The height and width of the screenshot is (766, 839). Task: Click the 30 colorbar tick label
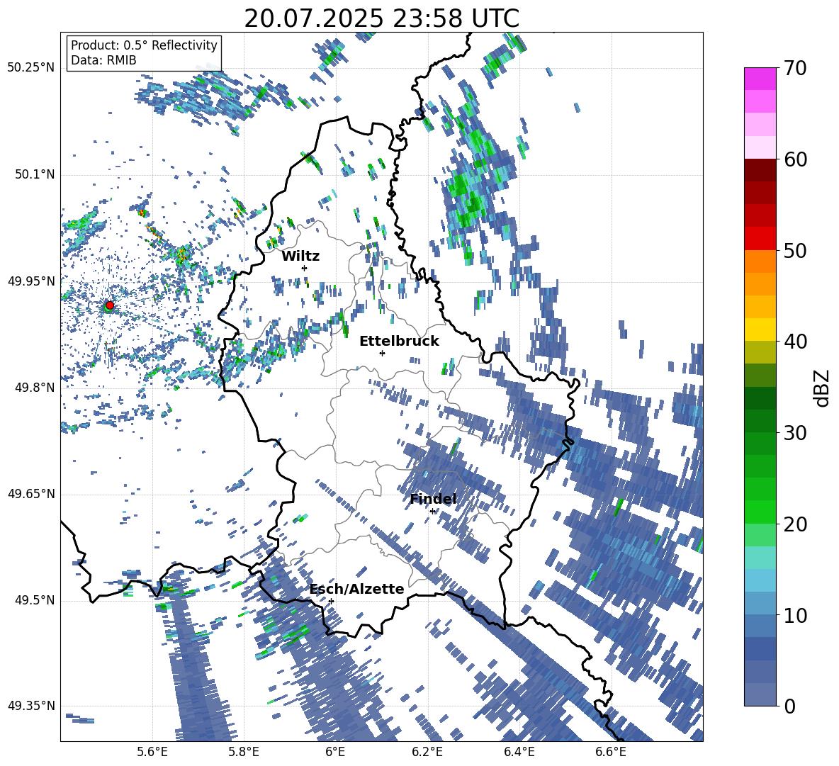pyautogui.click(x=795, y=433)
